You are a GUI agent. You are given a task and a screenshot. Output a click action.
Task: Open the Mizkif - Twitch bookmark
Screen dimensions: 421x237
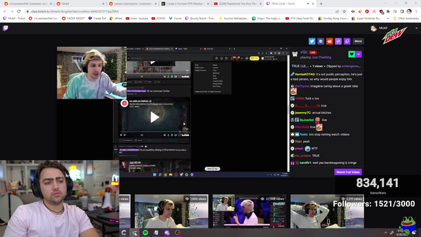tap(14, 18)
